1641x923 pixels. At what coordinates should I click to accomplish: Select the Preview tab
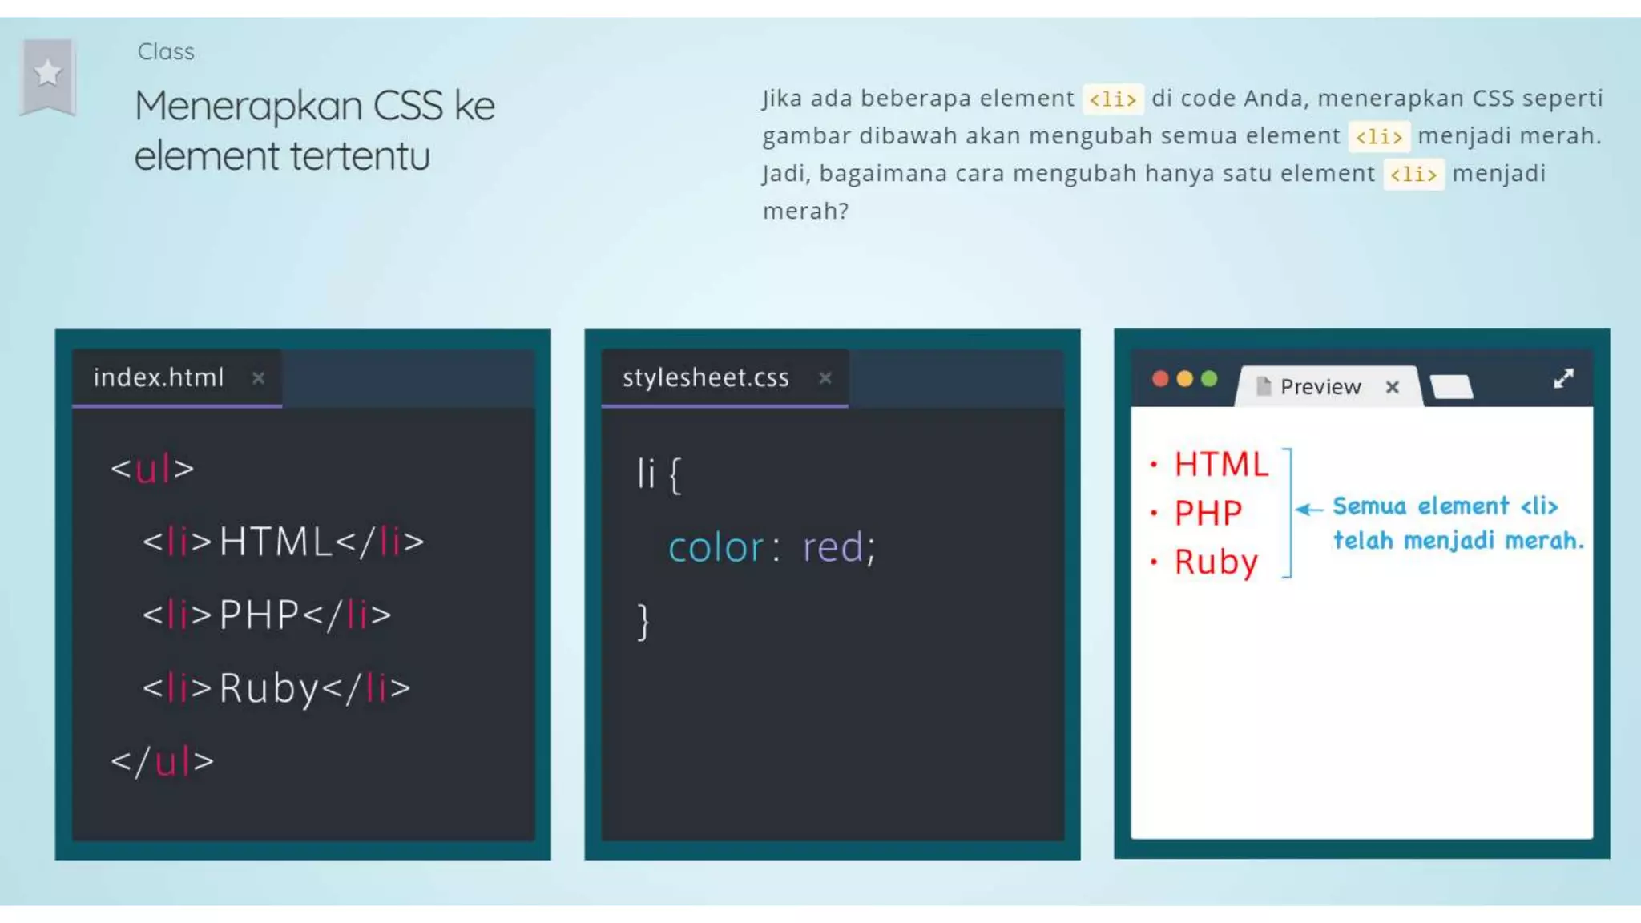click(1329, 386)
